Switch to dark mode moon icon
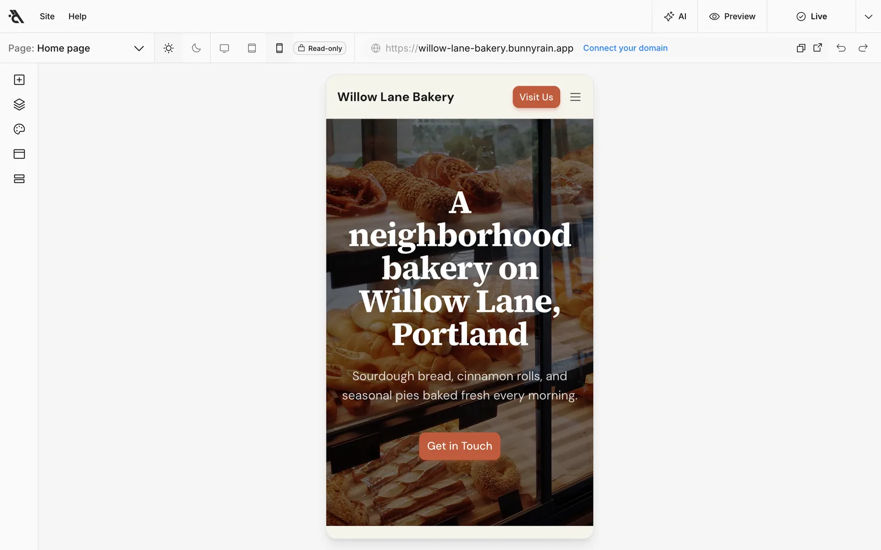The height and width of the screenshot is (550, 881). [x=196, y=48]
